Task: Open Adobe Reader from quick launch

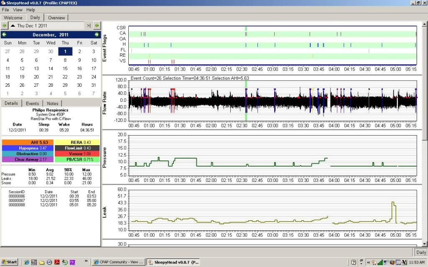Action: 57,262
